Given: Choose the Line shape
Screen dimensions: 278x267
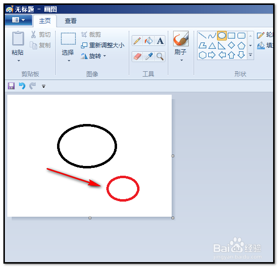Looking at the screenshot, I should (x=202, y=36).
